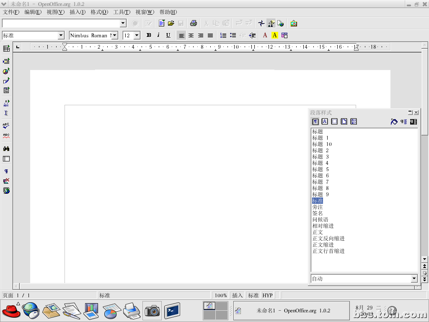Select the Page Styles icon in panel
This screenshot has width=429, height=322.
[344, 122]
